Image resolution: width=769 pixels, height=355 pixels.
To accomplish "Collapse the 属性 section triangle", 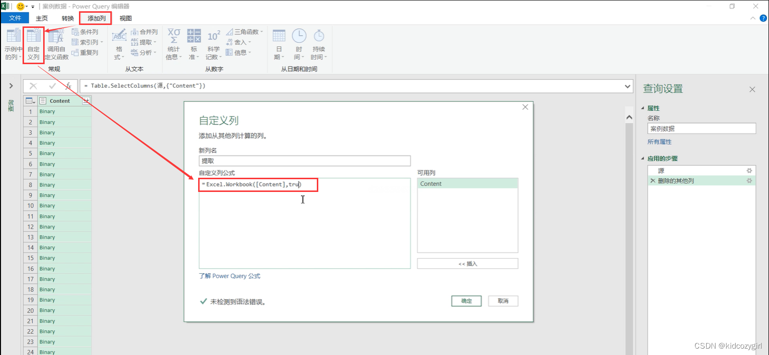I will pos(643,108).
